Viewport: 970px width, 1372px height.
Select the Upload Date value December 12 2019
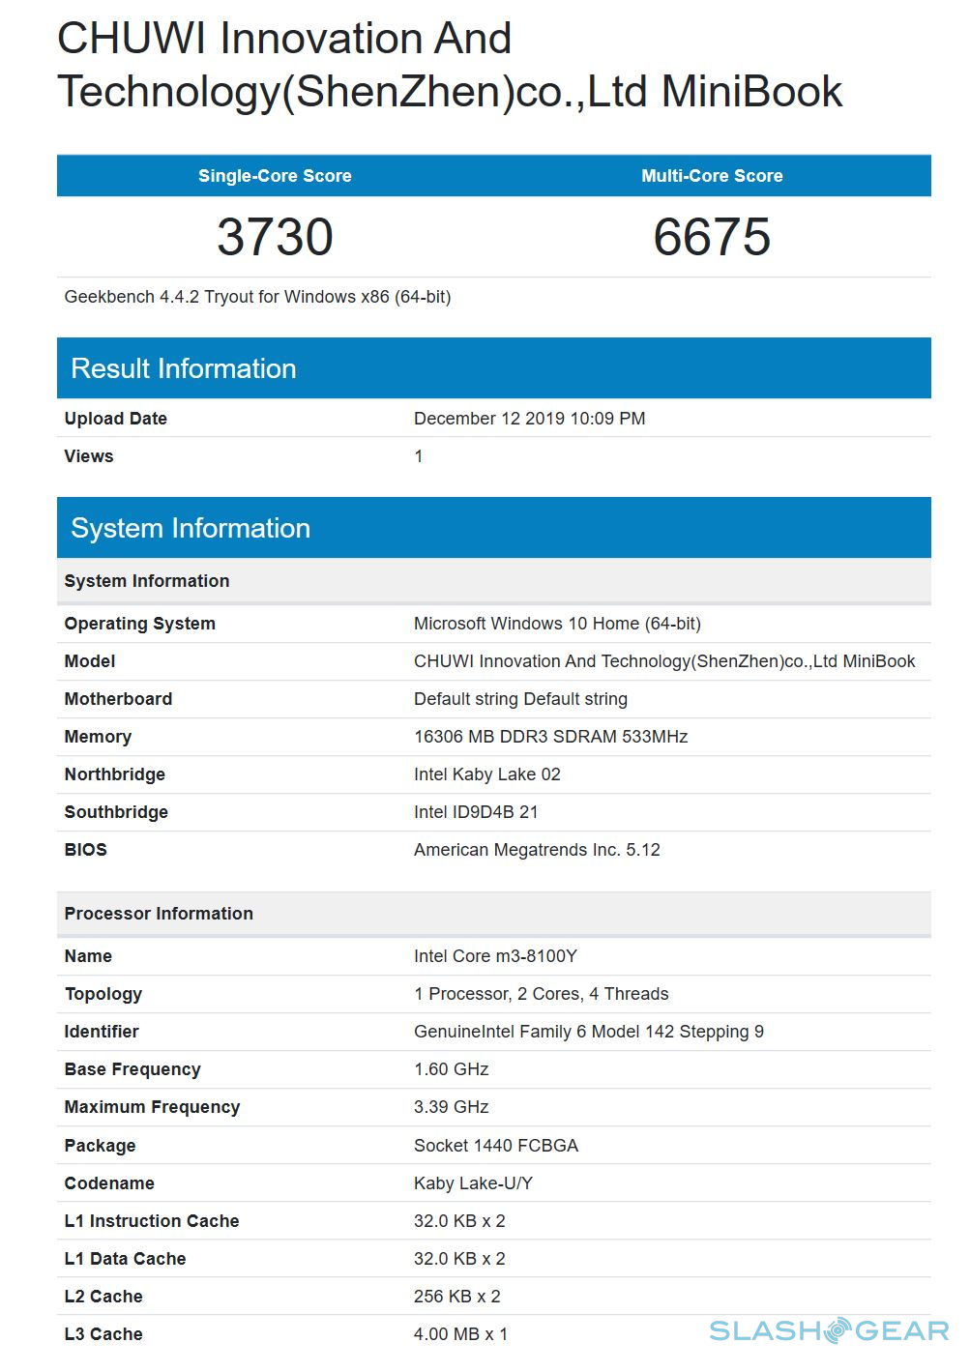pyautogui.click(x=529, y=419)
